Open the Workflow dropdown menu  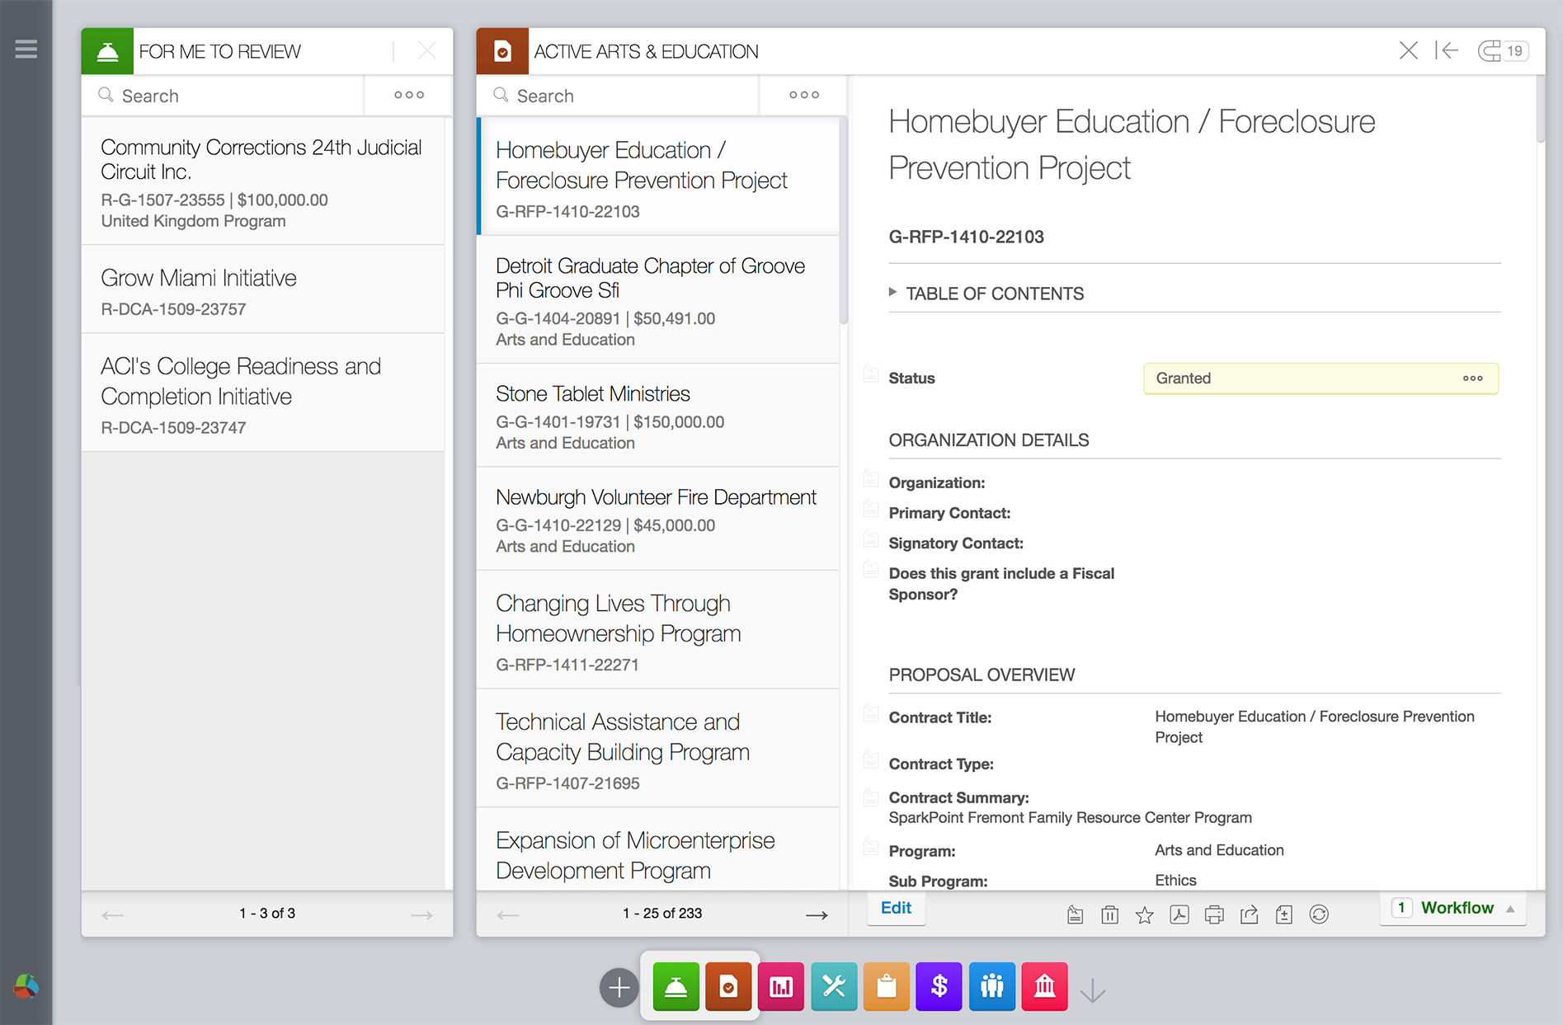(1456, 908)
